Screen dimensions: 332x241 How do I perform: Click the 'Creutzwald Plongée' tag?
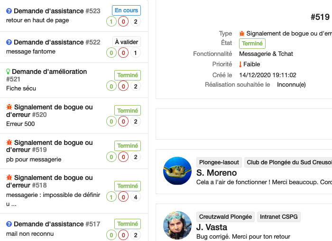pos(225,217)
